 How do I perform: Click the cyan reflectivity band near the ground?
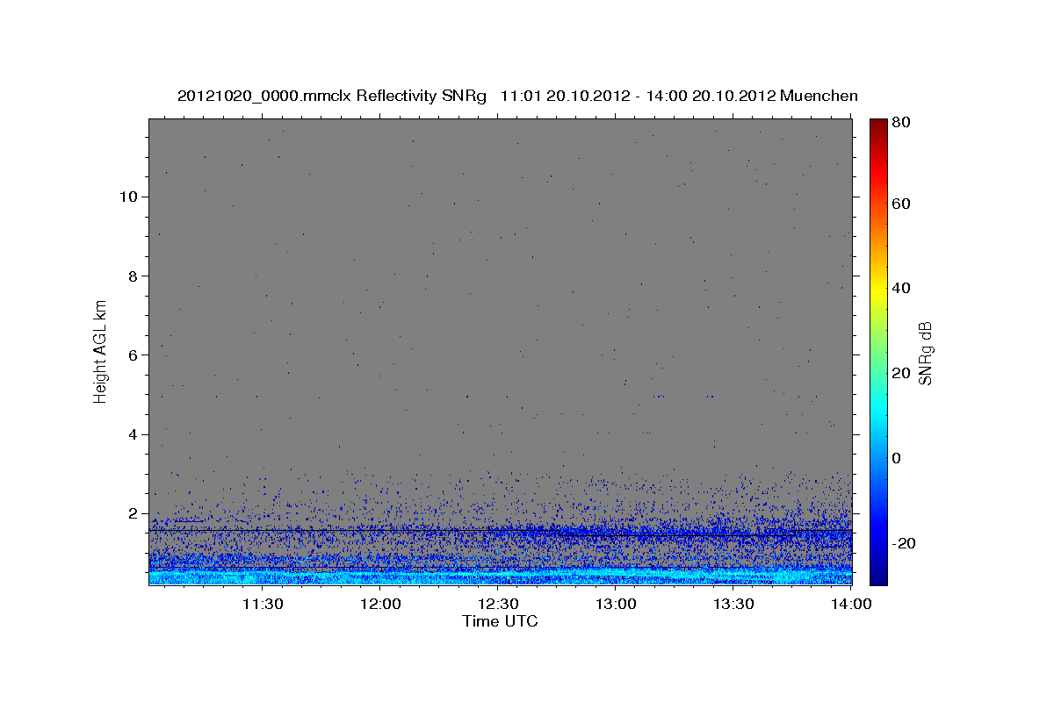500,575
